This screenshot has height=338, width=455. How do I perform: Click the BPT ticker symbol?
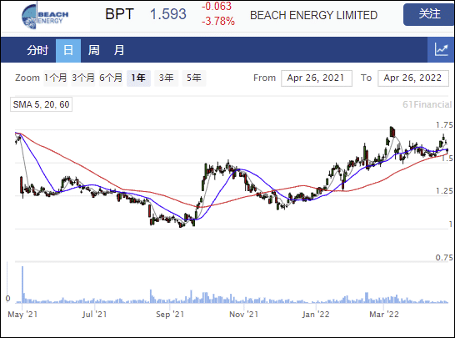tap(119, 14)
